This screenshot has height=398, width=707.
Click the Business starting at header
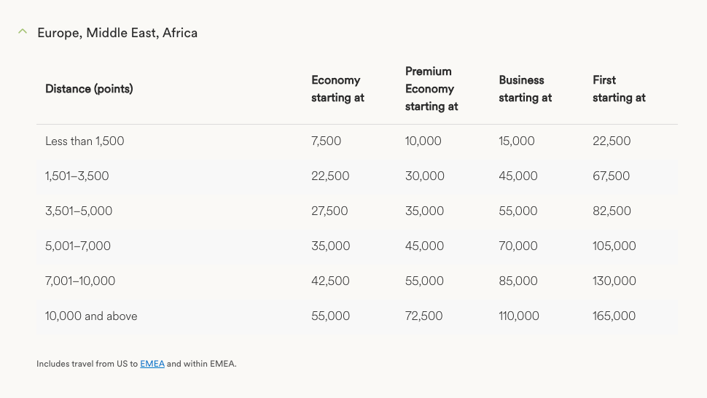pyautogui.click(x=525, y=89)
